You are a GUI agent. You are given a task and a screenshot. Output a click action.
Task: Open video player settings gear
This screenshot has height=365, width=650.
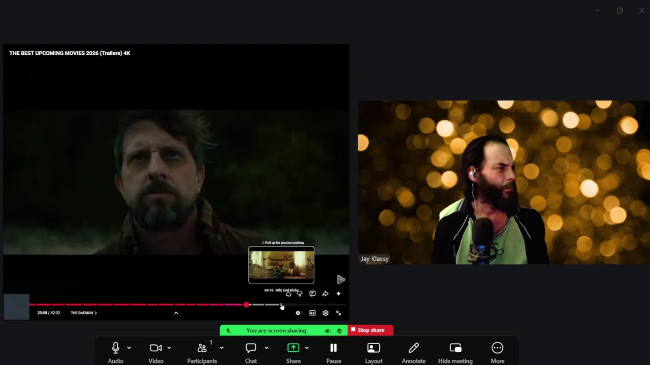point(326,313)
